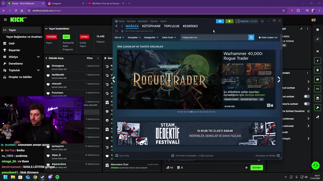Open the Kategoriler dropdown in Steam store
Viewport: 323px width, 181px height.
151,37
